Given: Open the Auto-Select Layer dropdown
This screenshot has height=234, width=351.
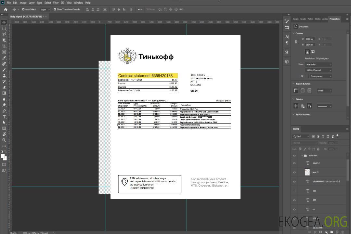Looking at the screenshot, I should coord(45,10).
